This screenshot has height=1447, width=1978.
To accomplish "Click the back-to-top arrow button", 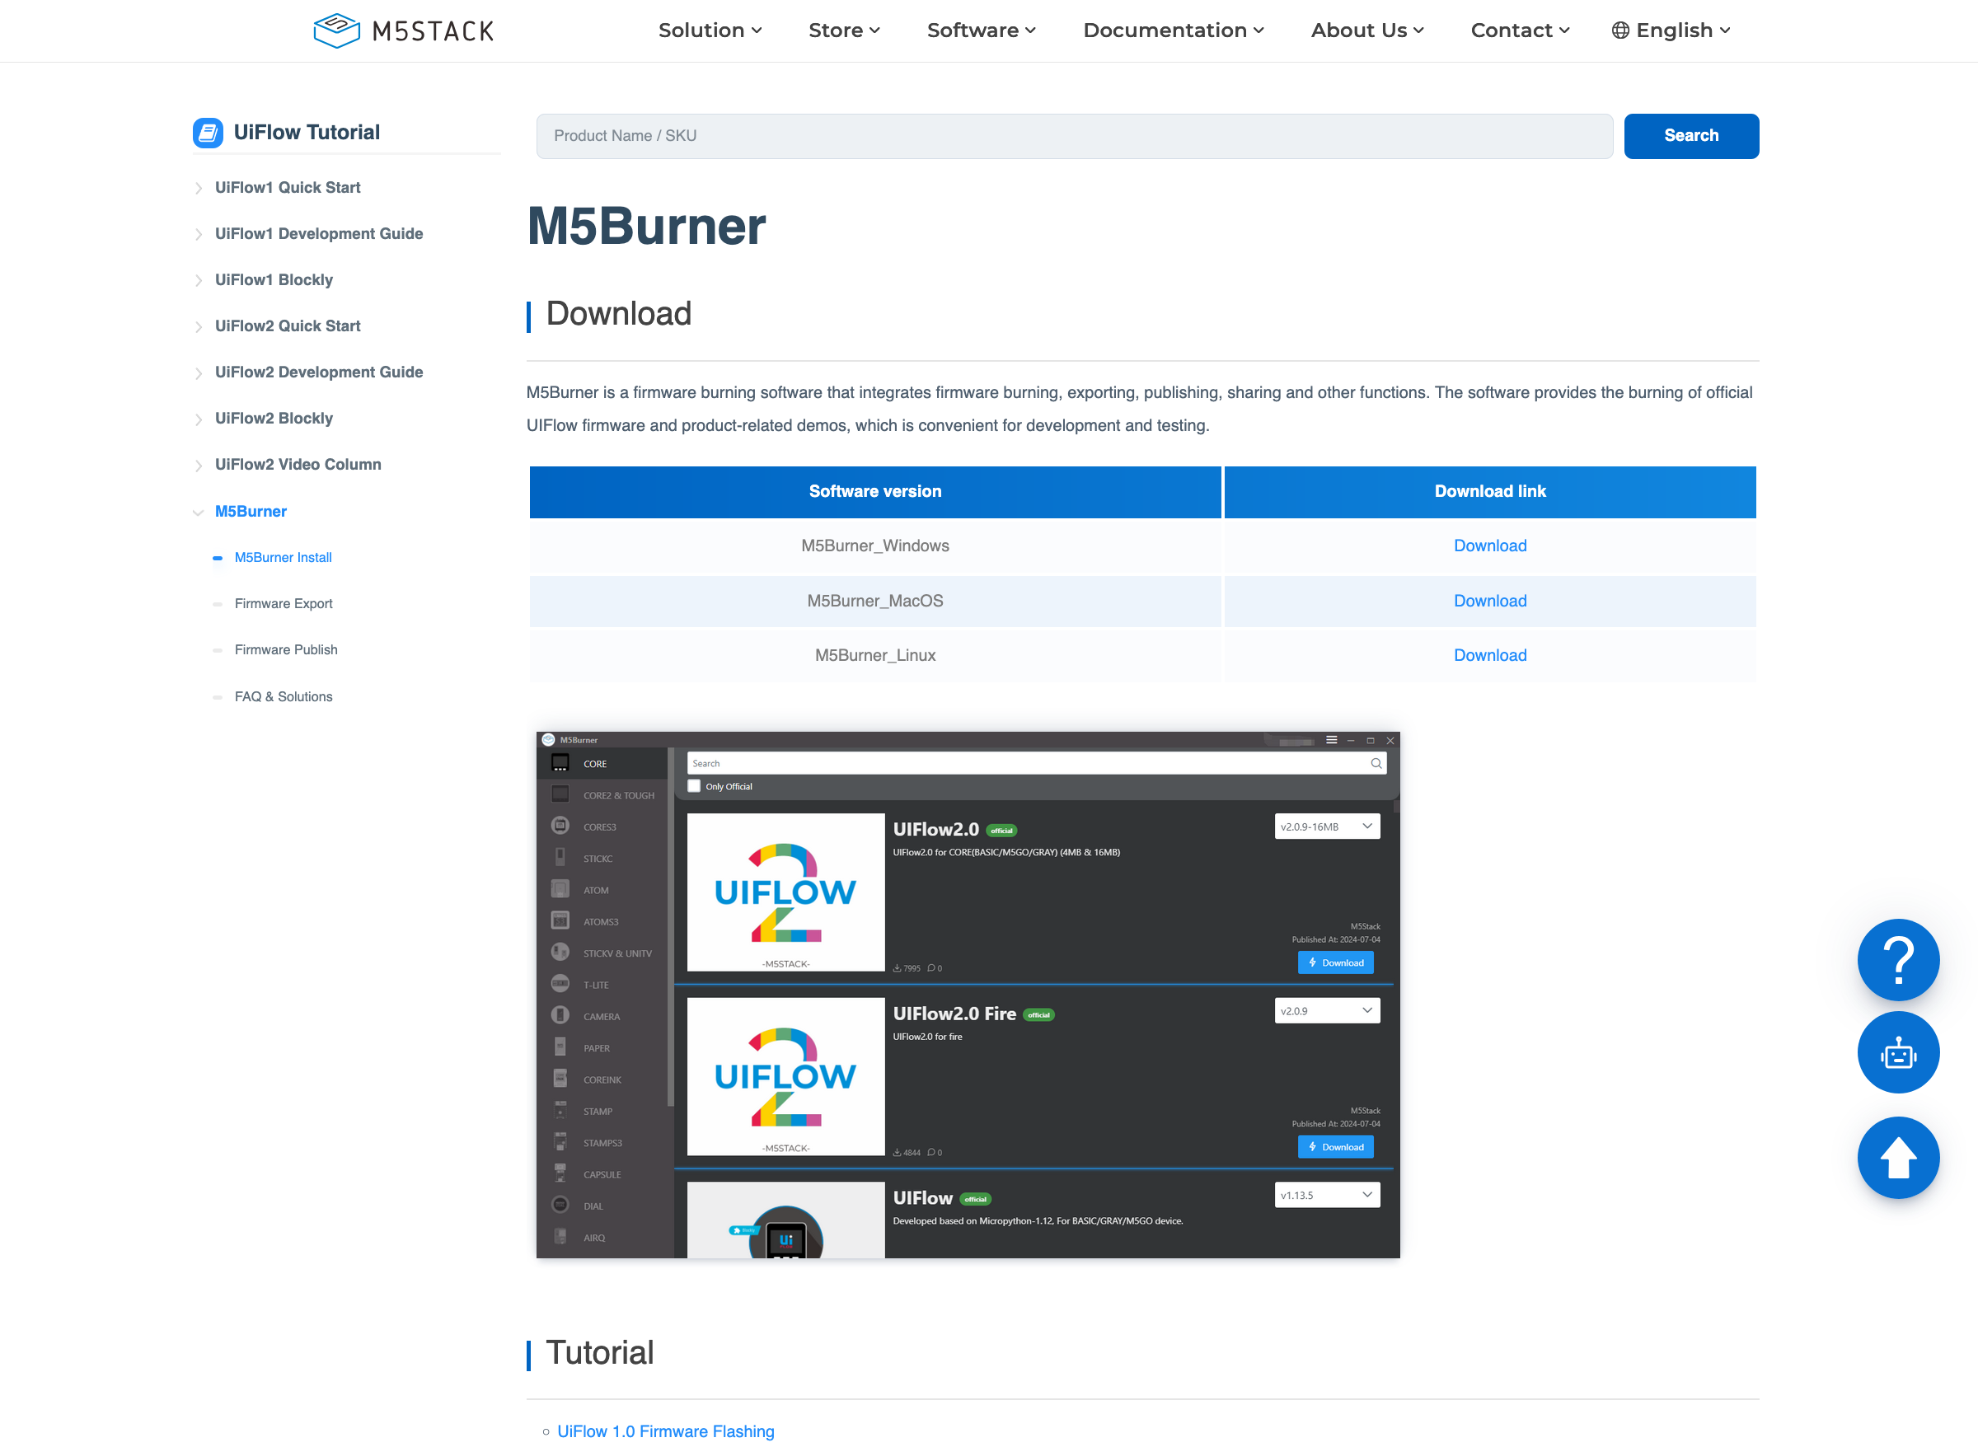I will point(1897,1157).
